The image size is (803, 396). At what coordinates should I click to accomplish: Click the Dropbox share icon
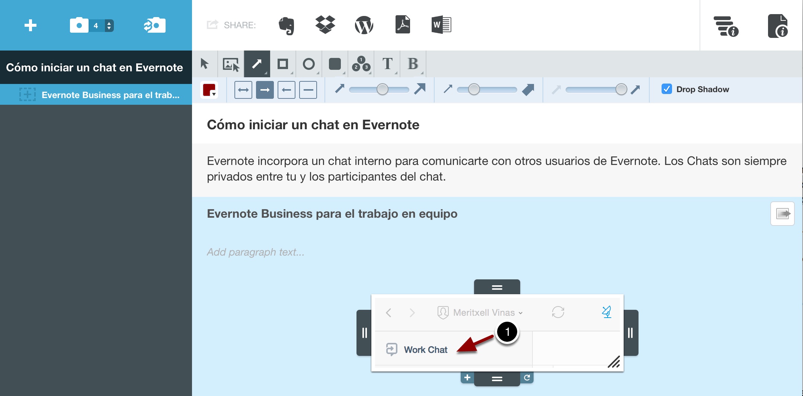pyautogui.click(x=325, y=25)
